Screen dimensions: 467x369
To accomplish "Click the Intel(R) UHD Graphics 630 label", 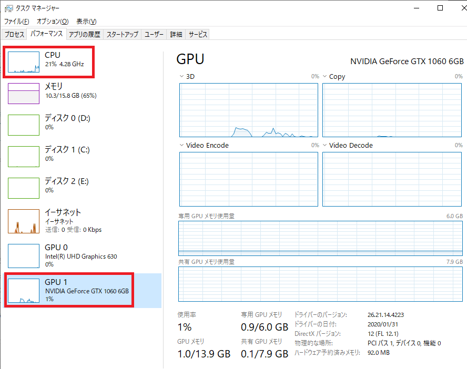I will tap(81, 257).
